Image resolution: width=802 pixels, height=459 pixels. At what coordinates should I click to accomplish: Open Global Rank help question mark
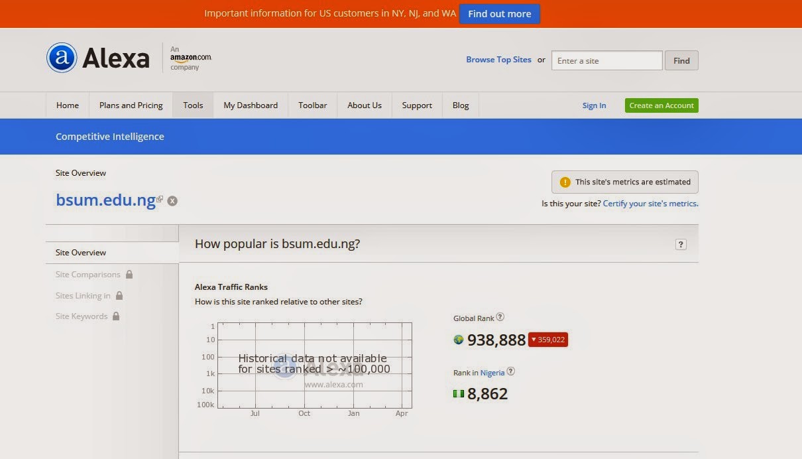click(x=500, y=317)
